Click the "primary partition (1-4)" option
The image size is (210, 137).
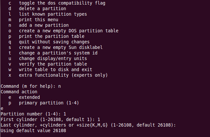49,103
